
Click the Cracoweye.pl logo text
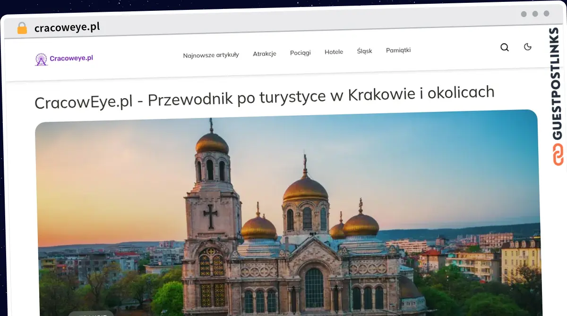coord(71,58)
